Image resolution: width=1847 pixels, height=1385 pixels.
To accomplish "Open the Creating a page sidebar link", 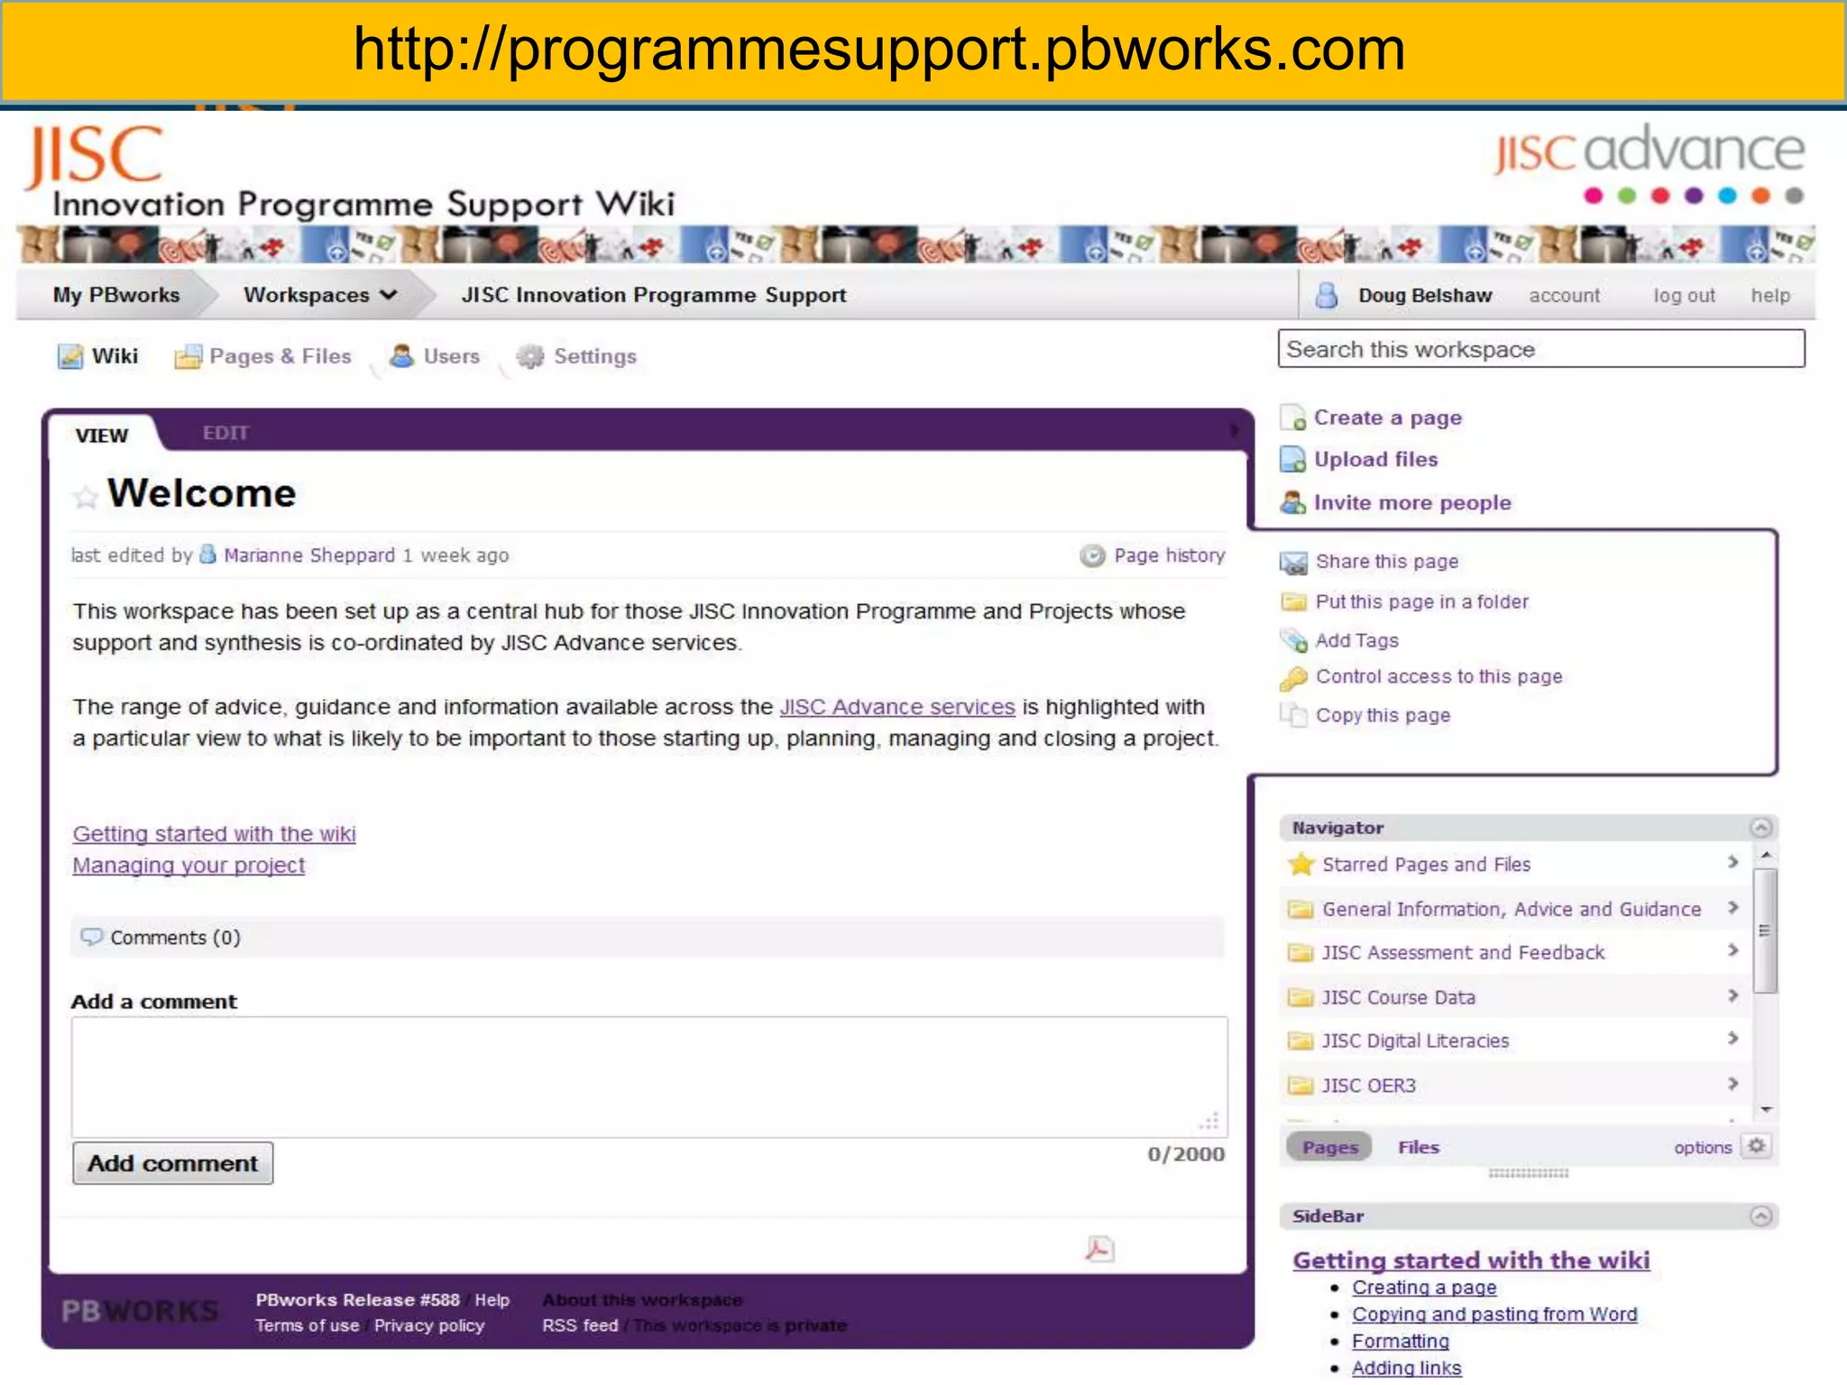I will click(1424, 1288).
